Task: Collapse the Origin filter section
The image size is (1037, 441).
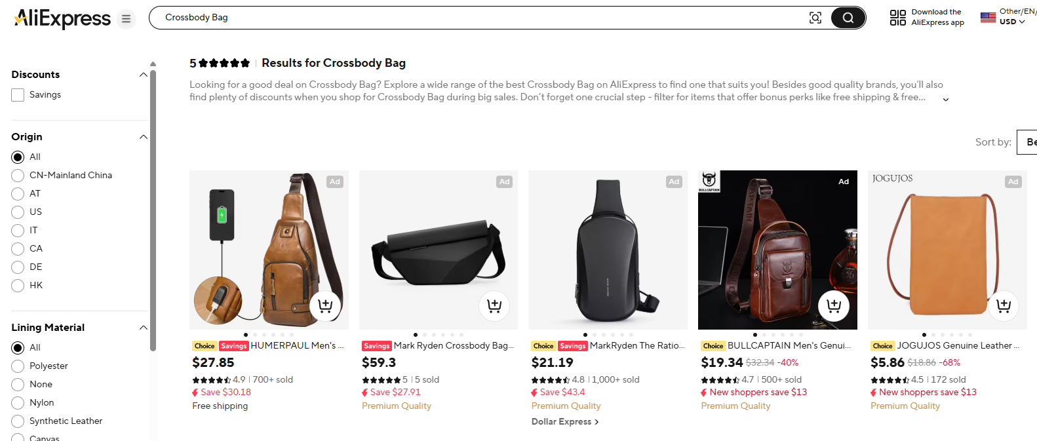Action: pyautogui.click(x=143, y=136)
